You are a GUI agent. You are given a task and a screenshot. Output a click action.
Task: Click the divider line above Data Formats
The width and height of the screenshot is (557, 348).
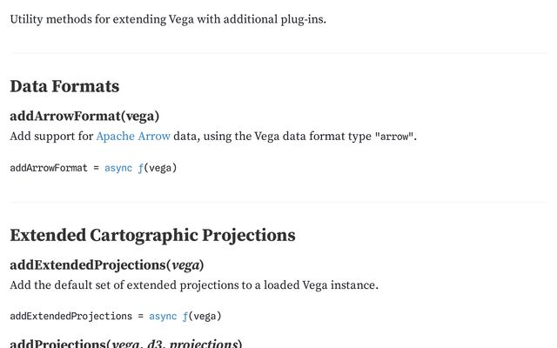point(278,53)
